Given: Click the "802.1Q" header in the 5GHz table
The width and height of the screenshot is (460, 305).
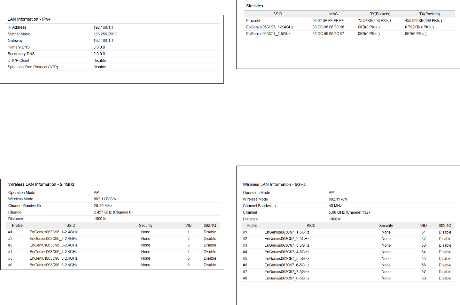Looking at the screenshot, I should coord(445,226).
